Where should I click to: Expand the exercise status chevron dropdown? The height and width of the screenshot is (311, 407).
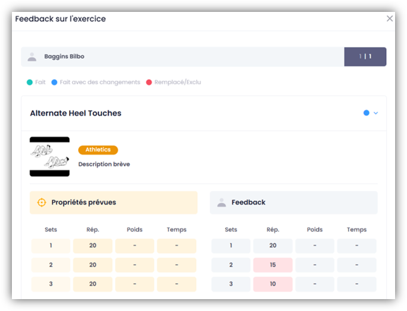[376, 113]
